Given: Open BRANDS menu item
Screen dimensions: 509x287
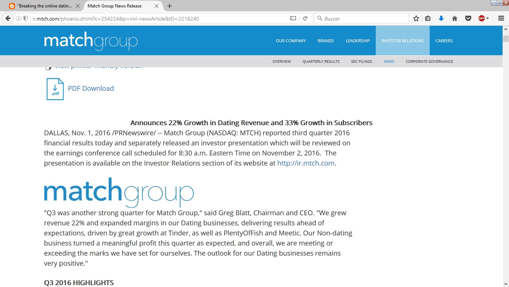Looking at the screenshot, I should point(326,41).
